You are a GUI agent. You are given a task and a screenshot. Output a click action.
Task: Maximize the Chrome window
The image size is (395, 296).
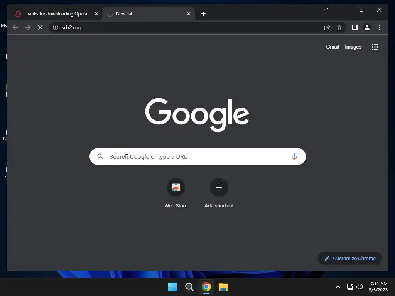[361, 10]
